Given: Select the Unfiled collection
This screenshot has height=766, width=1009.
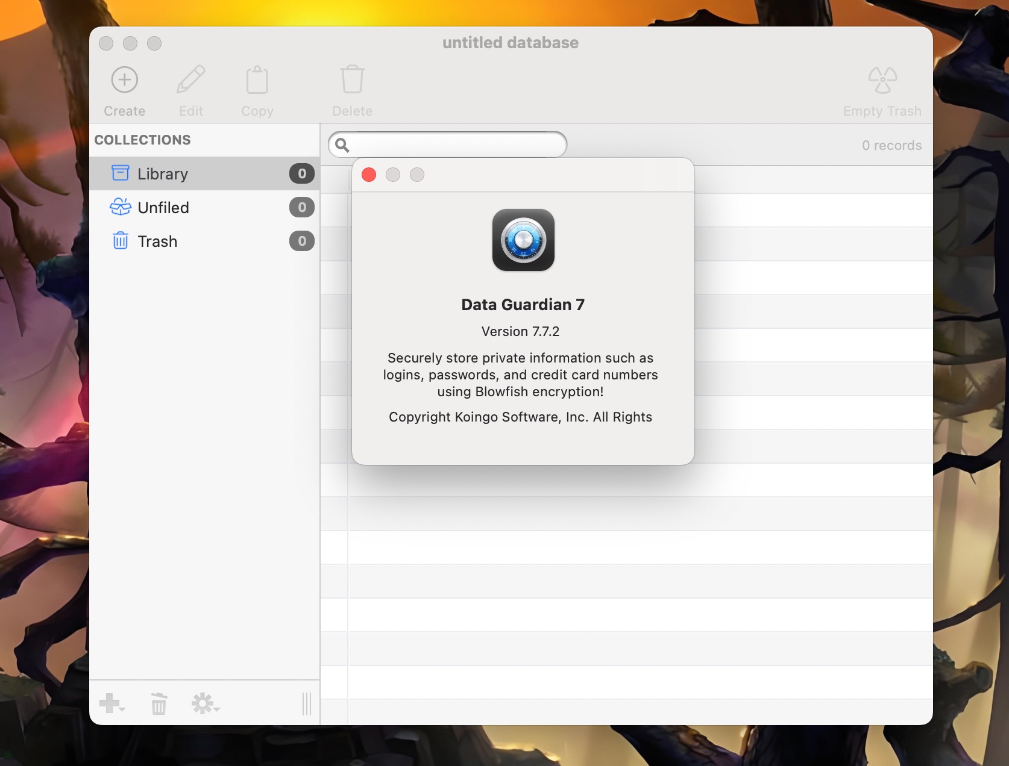Looking at the screenshot, I should pyautogui.click(x=204, y=207).
